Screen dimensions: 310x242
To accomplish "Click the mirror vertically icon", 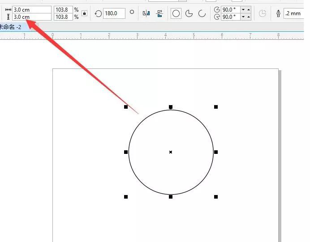I will (159, 13).
